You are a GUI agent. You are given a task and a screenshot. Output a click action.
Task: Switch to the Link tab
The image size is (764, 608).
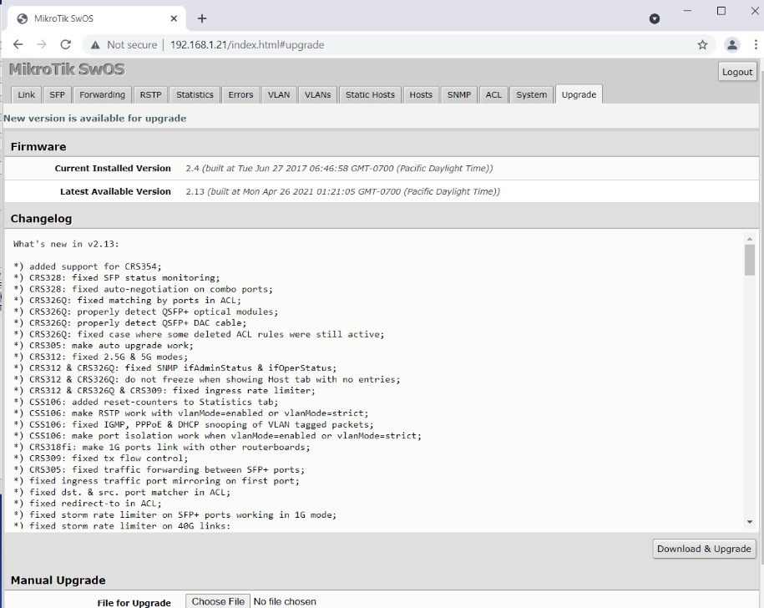pyautogui.click(x=27, y=94)
